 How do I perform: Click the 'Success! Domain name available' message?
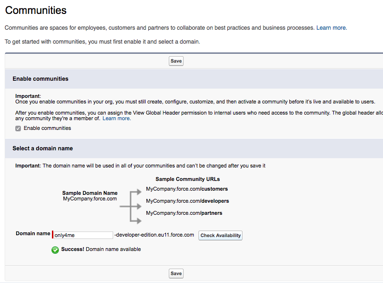click(101, 249)
